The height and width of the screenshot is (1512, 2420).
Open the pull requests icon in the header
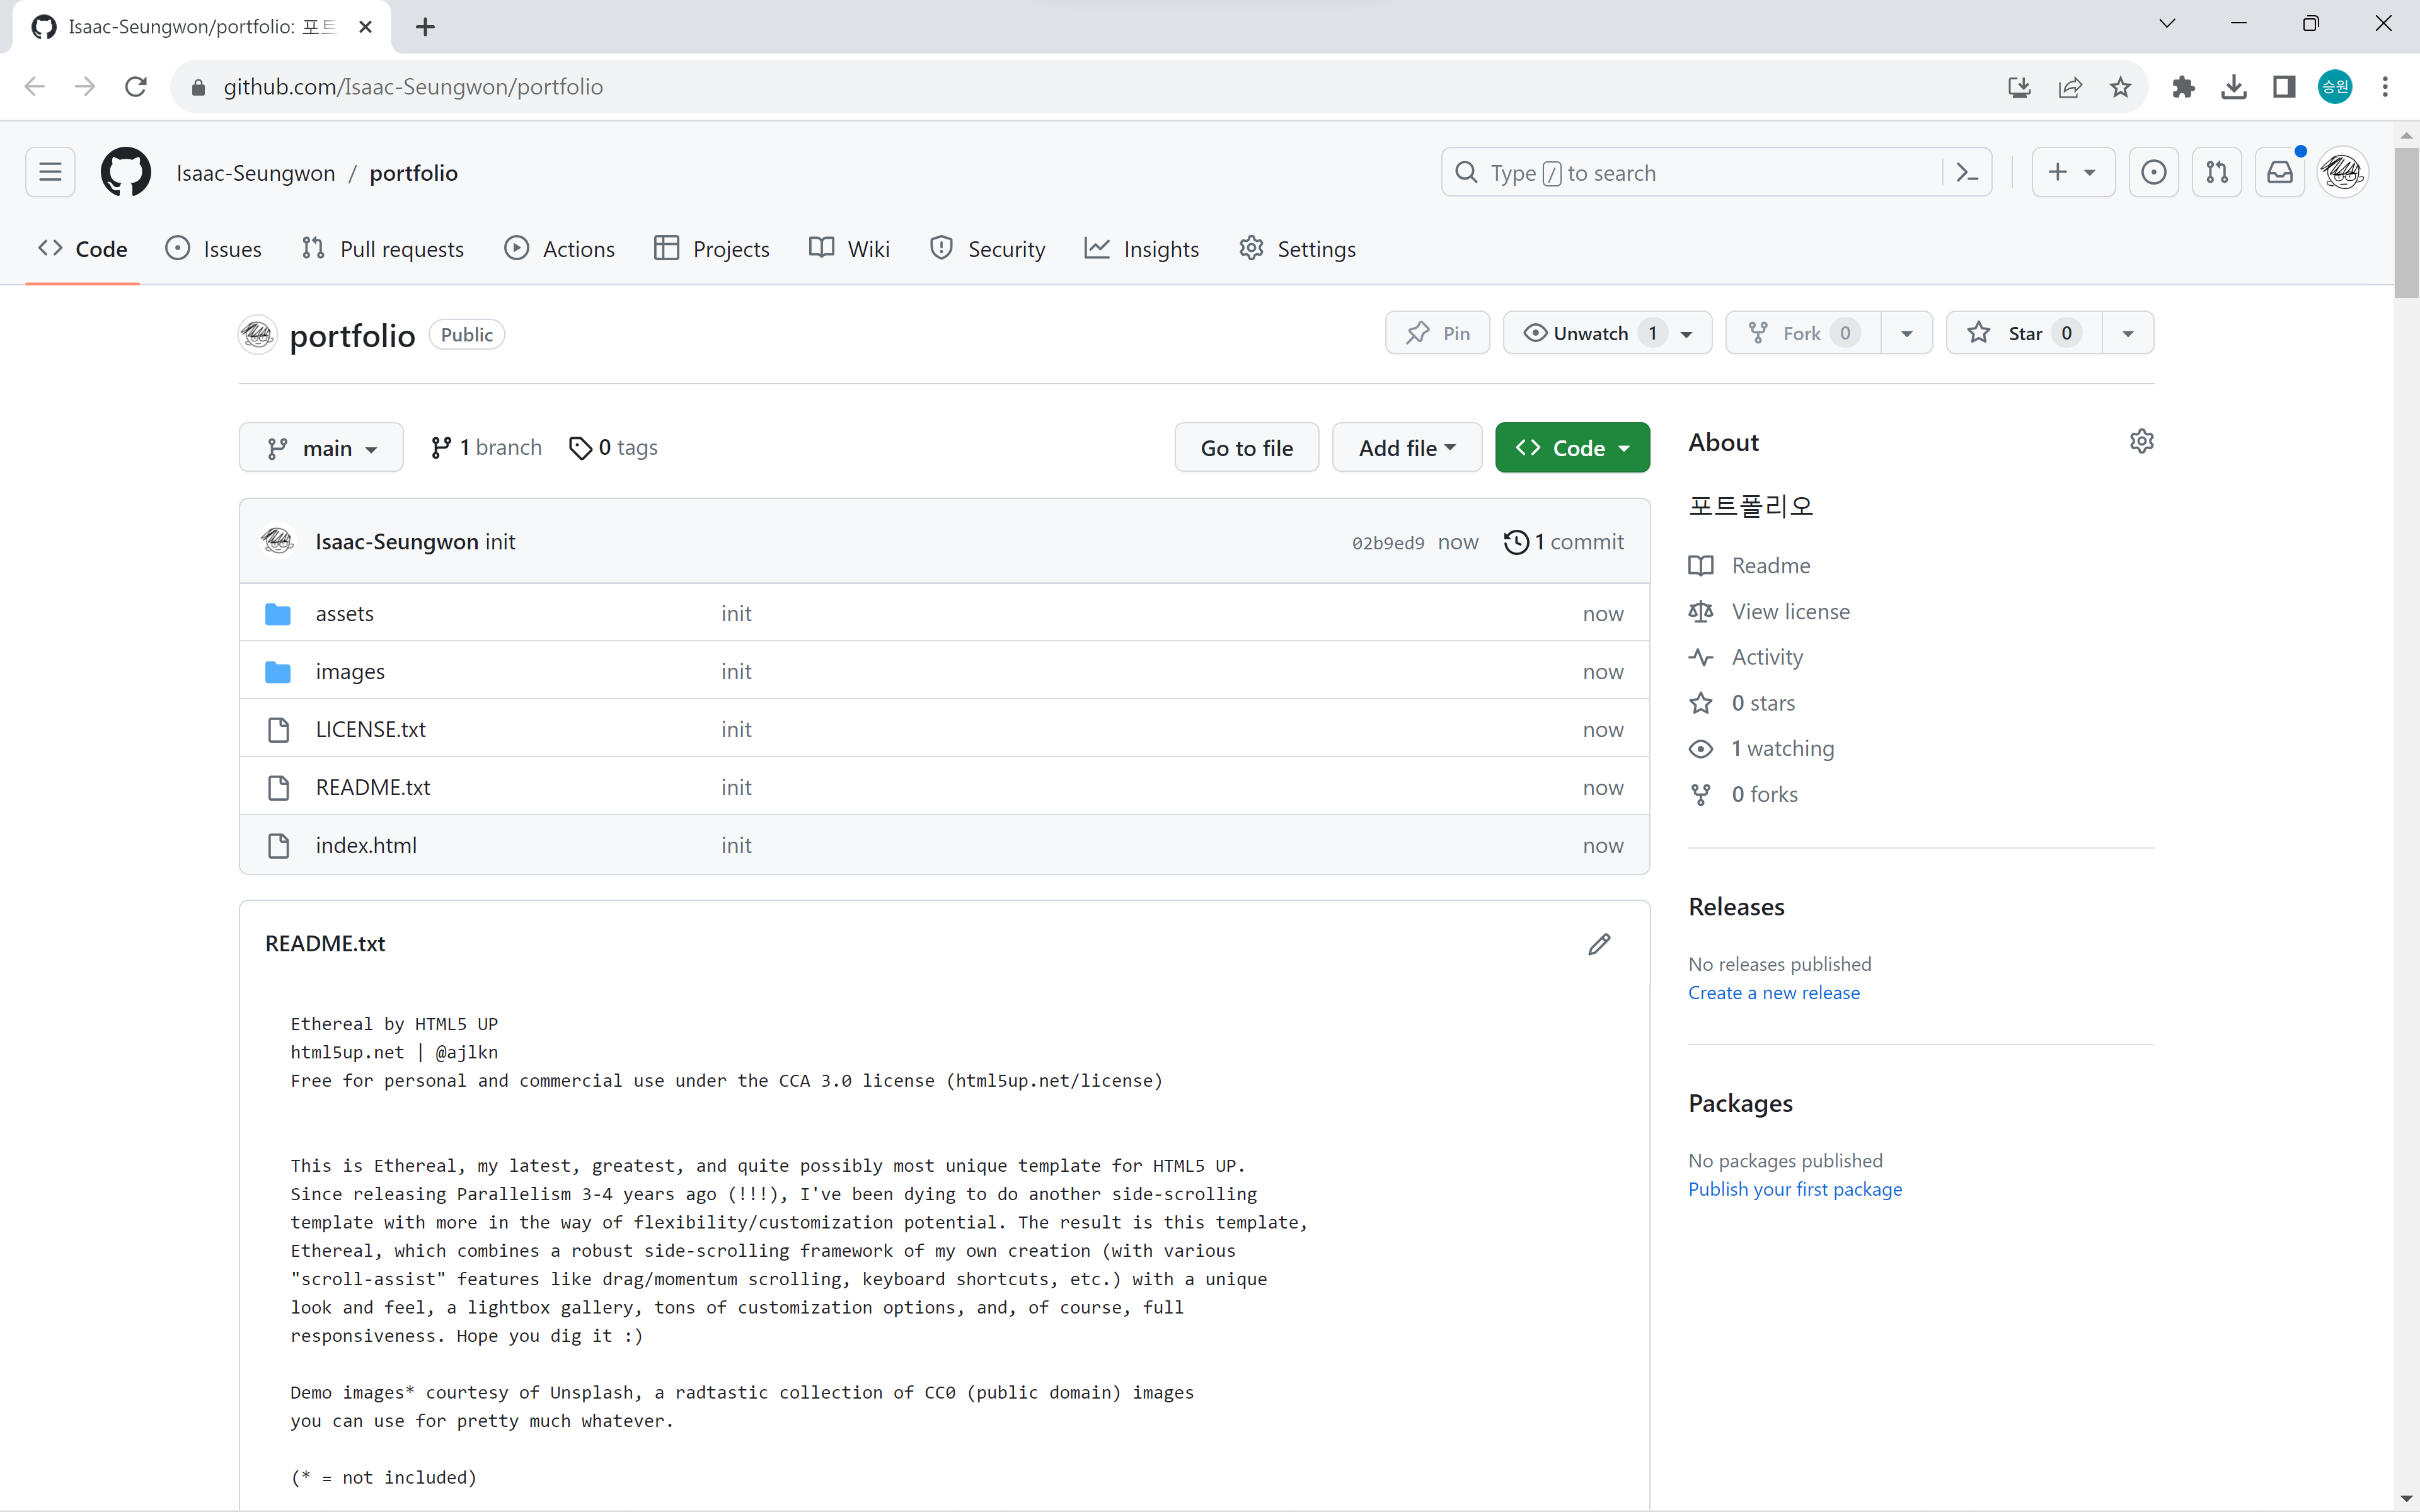2216,173
